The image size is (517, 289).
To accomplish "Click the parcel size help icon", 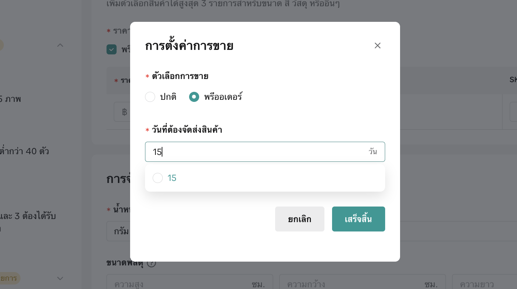I will pos(151,263).
